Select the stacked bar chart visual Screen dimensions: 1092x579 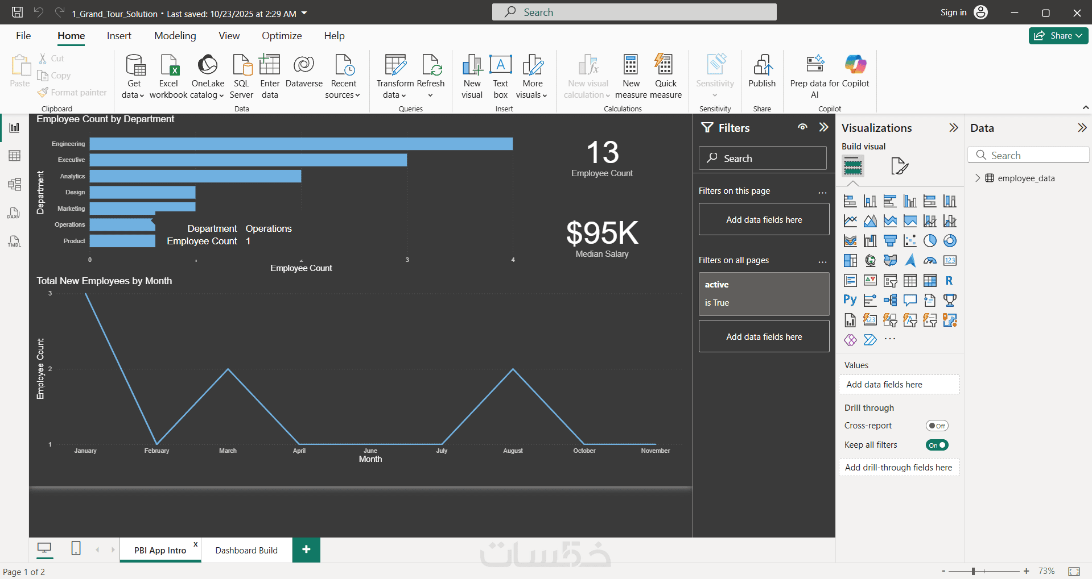point(850,201)
